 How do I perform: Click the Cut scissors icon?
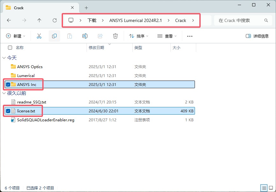39,36
